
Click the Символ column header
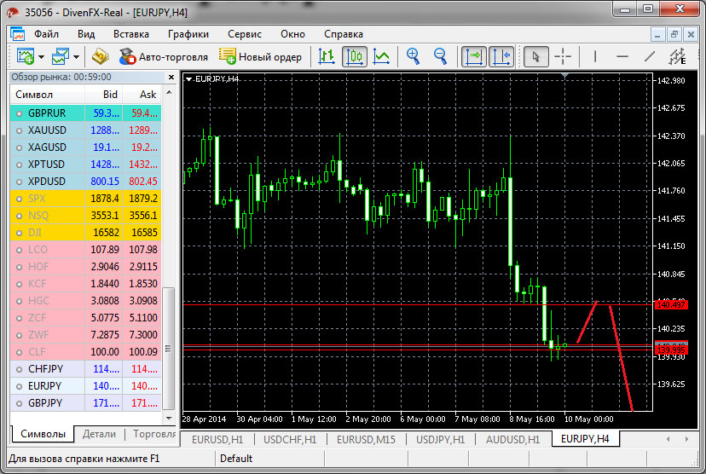click(x=47, y=95)
